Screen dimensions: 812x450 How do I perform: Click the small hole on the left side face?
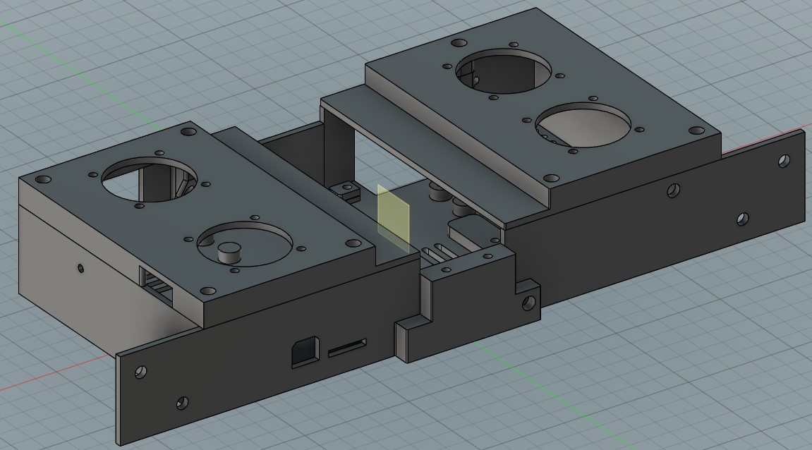click(80, 267)
